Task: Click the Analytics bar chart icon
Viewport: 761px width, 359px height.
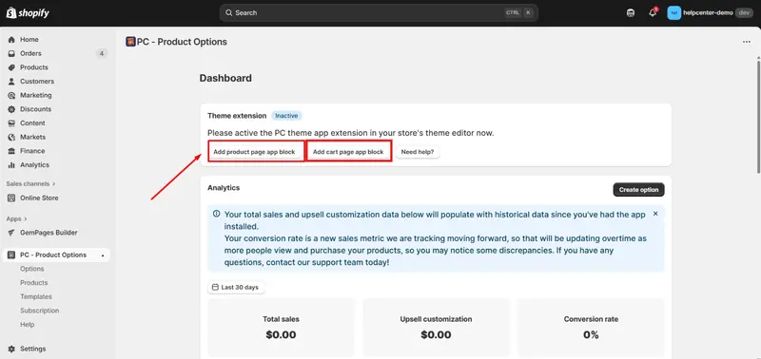Action: tap(11, 165)
